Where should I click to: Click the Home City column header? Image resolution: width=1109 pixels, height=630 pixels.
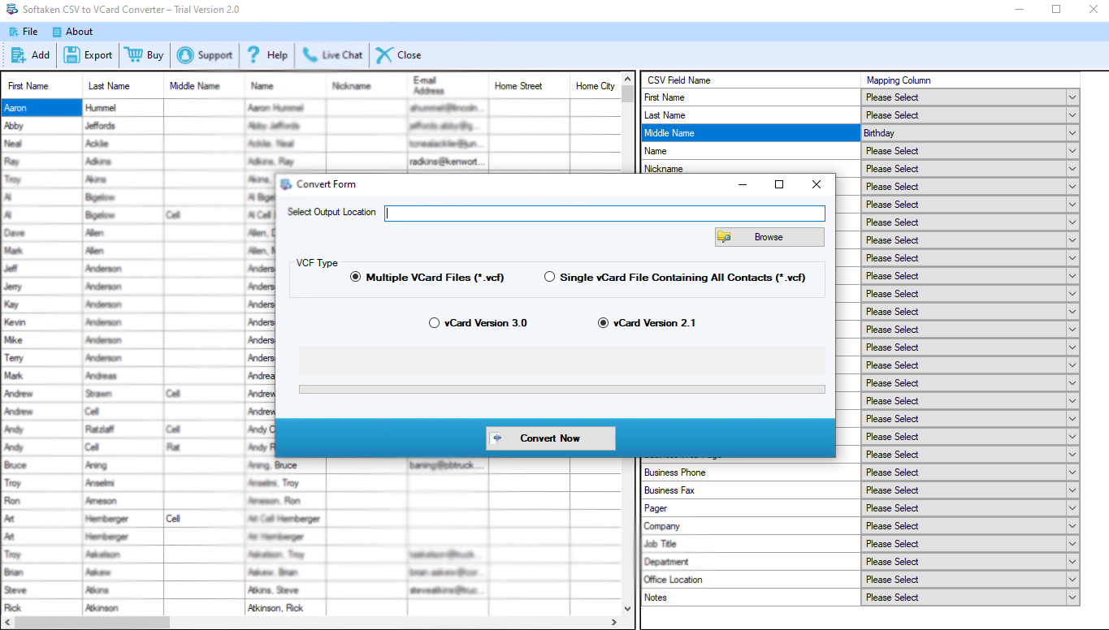596,86
